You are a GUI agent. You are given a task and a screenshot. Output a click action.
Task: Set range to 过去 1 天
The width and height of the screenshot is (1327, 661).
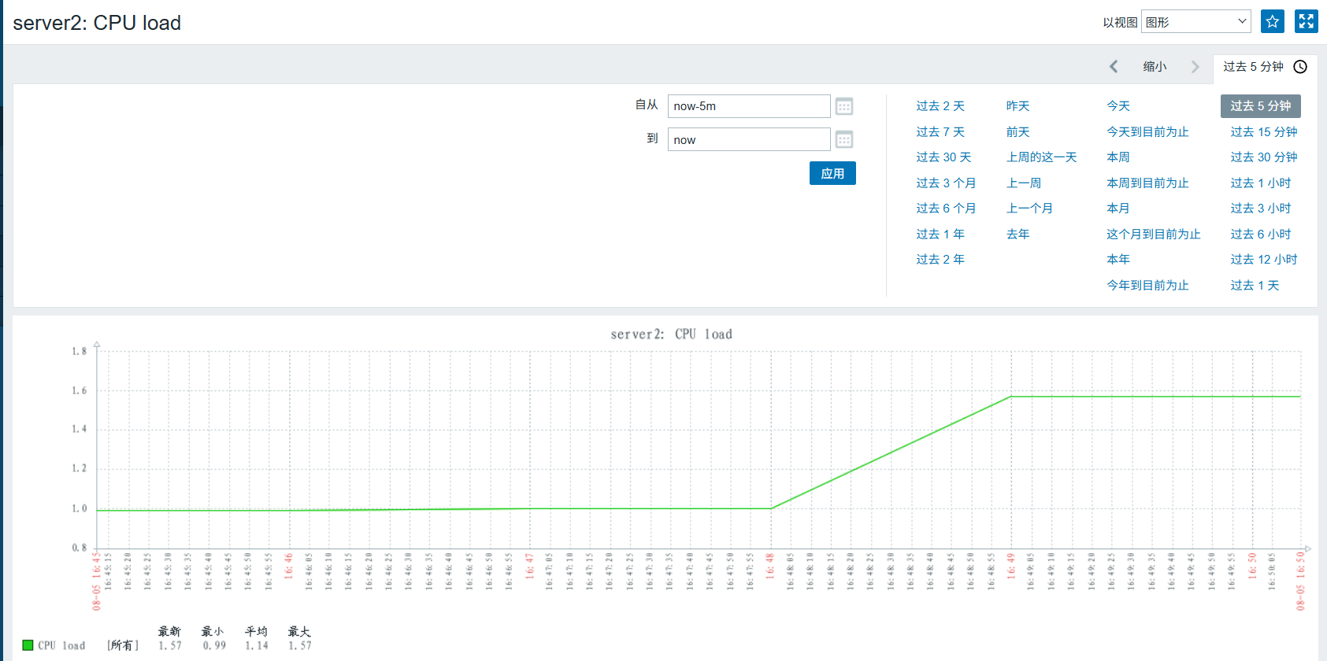click(1255, 286)
